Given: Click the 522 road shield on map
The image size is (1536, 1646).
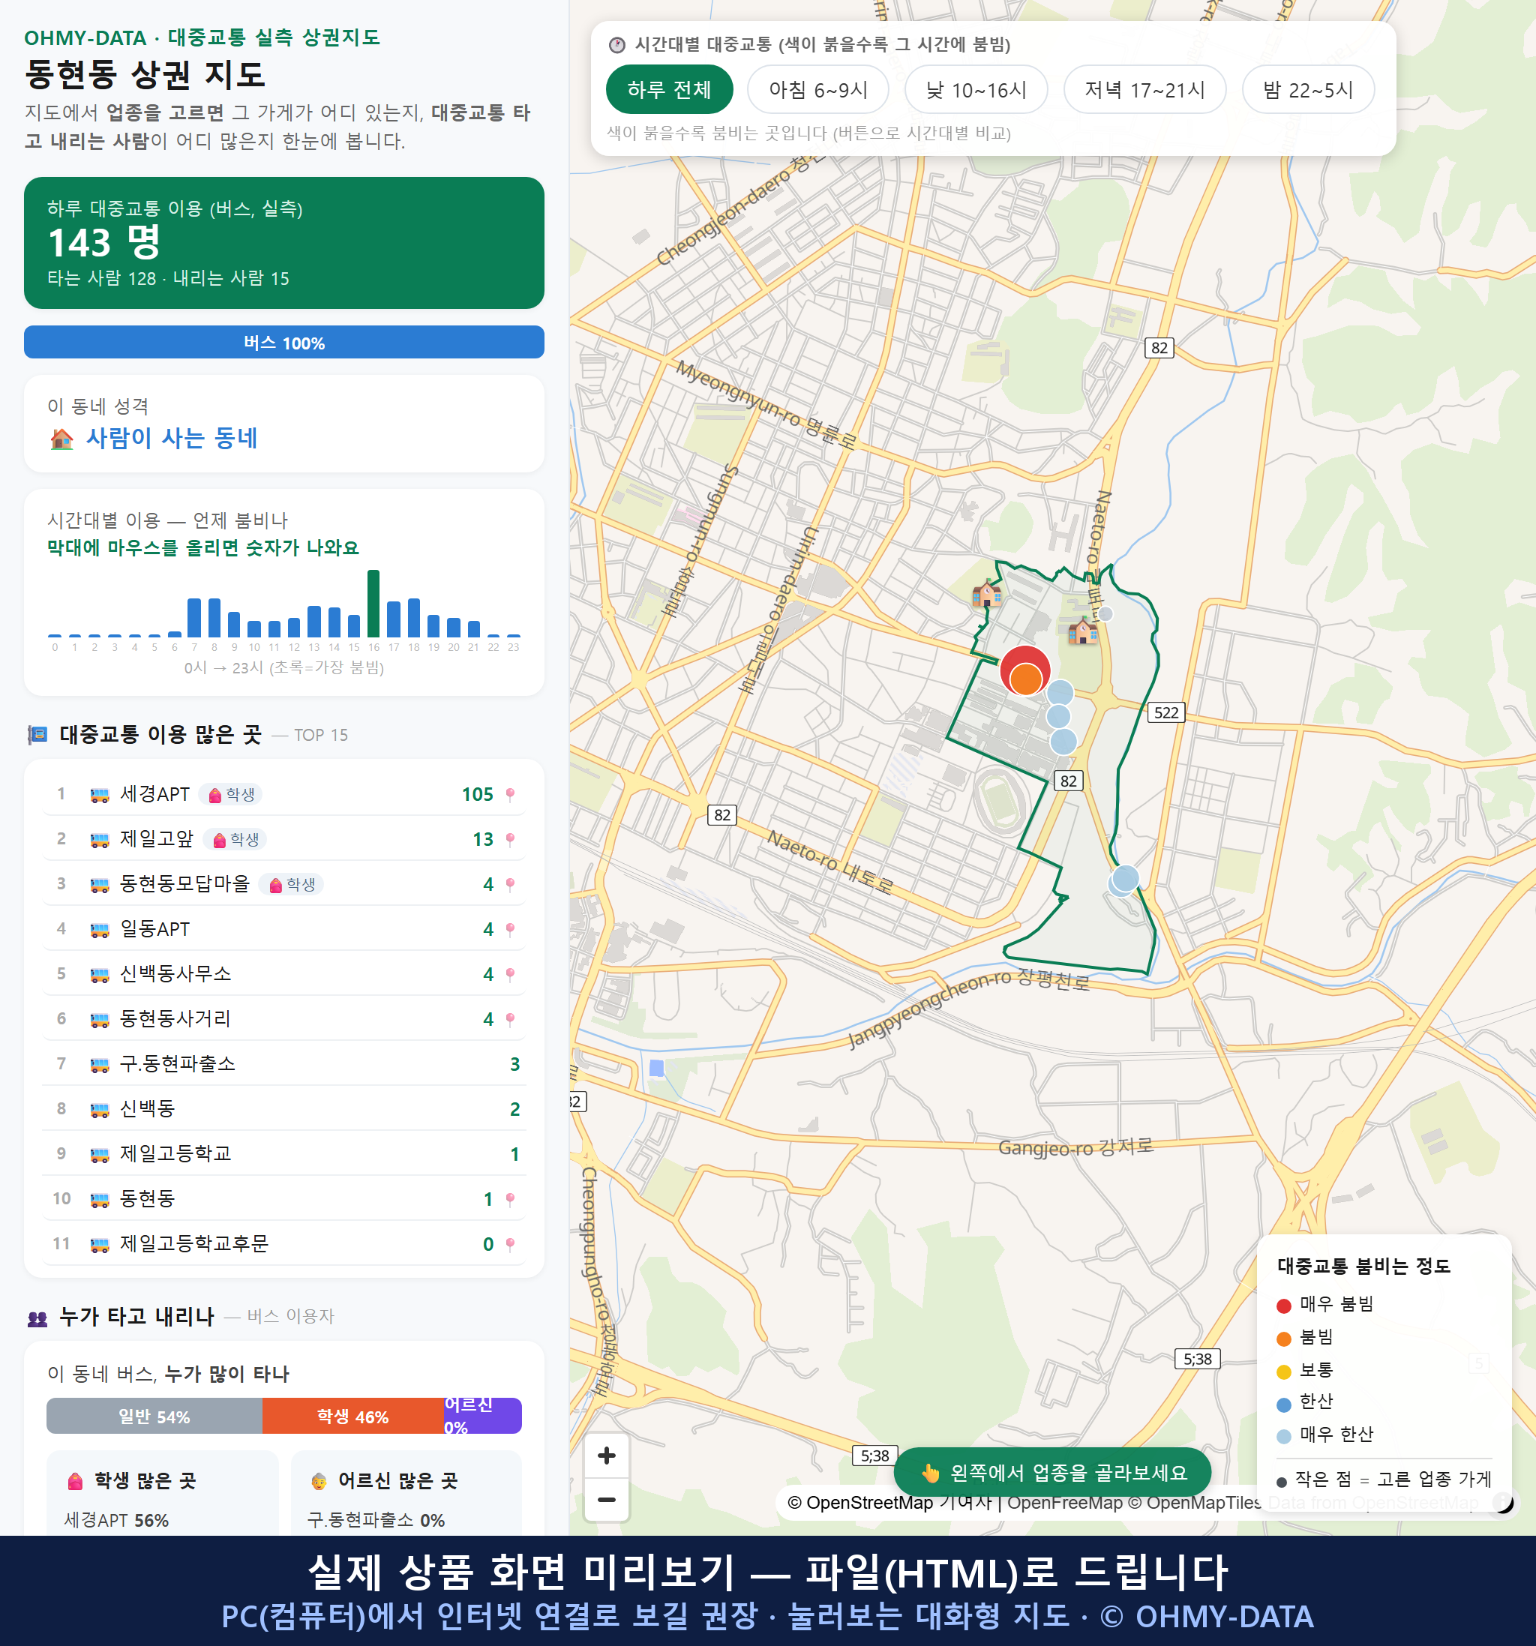Looking at the screenshot, I should [1165, 713].
